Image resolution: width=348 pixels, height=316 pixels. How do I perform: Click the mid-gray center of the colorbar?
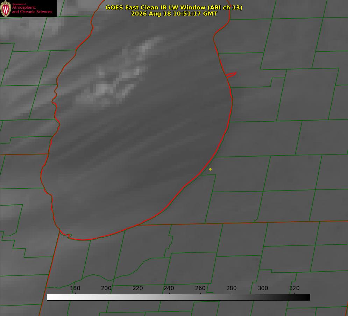tap(178, 297)
